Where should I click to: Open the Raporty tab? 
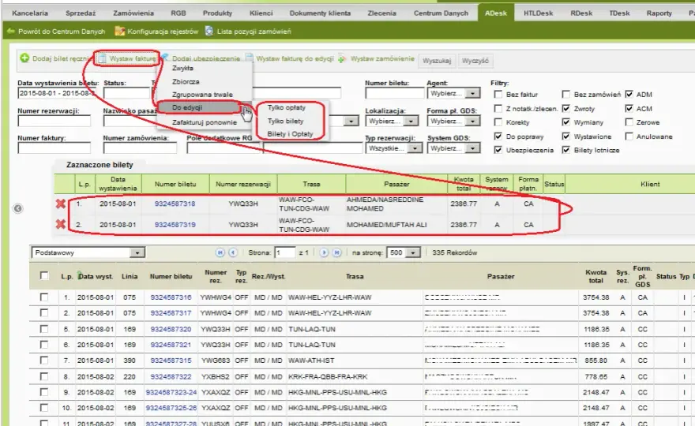[x=659, y=13]
